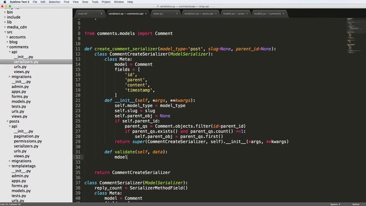Close the serializers.py — posts/api tab
This screenshot has width=366, height=206.
(216, 14)
